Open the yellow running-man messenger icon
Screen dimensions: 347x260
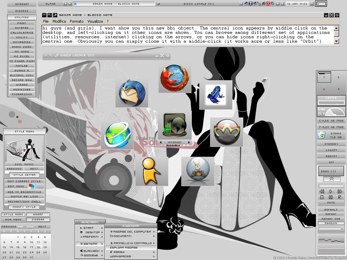[152, 171]
